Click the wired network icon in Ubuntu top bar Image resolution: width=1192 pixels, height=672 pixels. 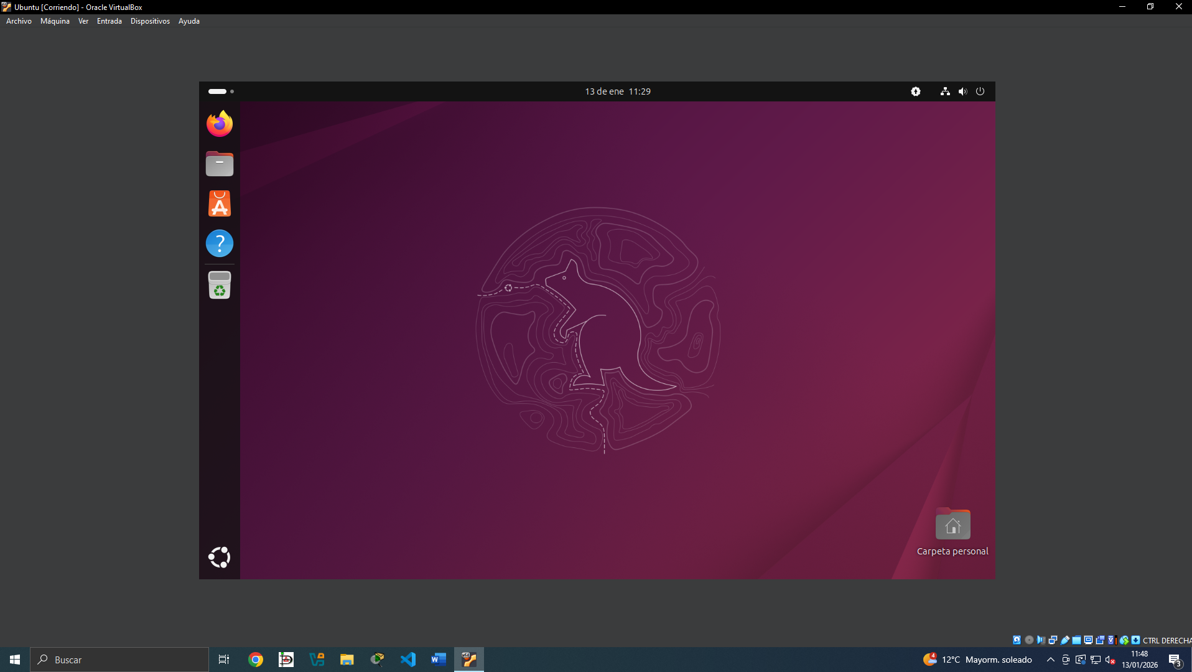tap(945, 91)
